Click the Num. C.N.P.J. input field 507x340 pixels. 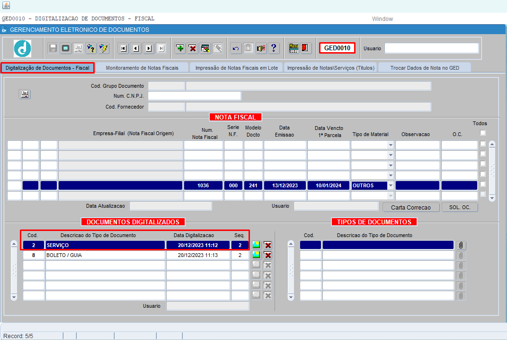194,96
